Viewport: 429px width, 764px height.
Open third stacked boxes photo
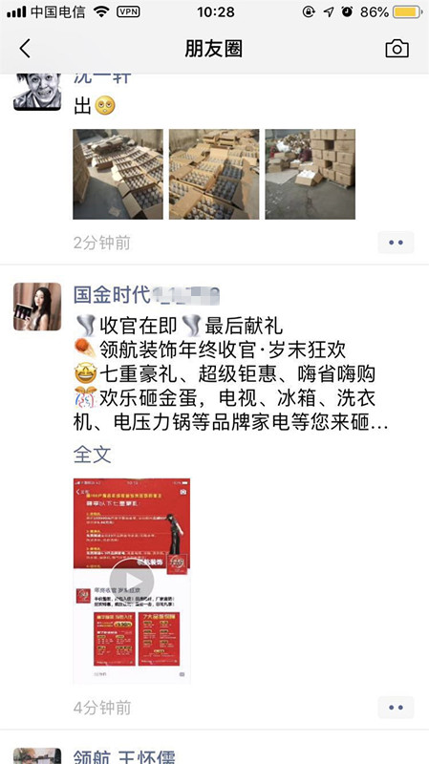(x=311, y=174)
